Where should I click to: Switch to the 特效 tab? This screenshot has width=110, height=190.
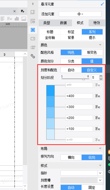(x=97, y=23)
